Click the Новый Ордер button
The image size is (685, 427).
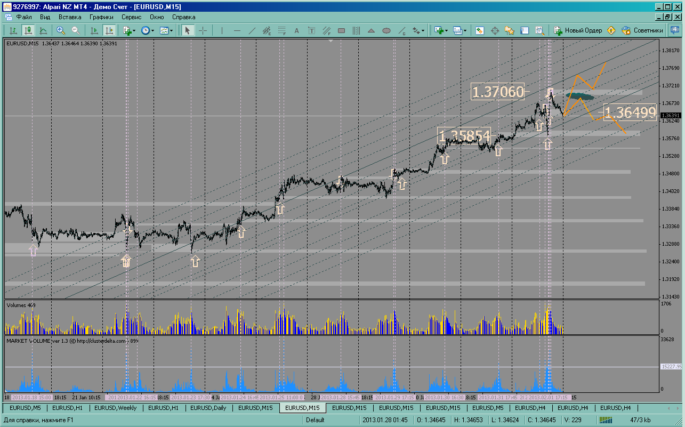578,30
